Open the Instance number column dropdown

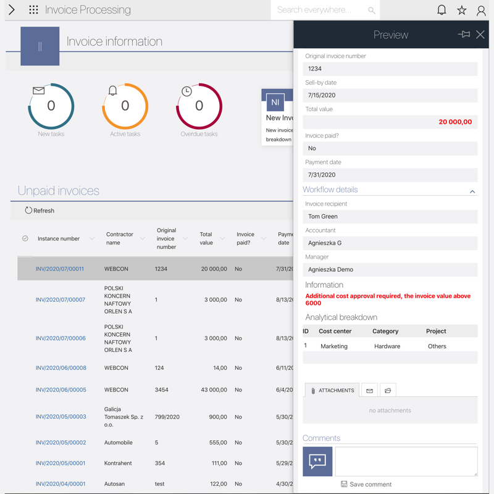[92, 239]
